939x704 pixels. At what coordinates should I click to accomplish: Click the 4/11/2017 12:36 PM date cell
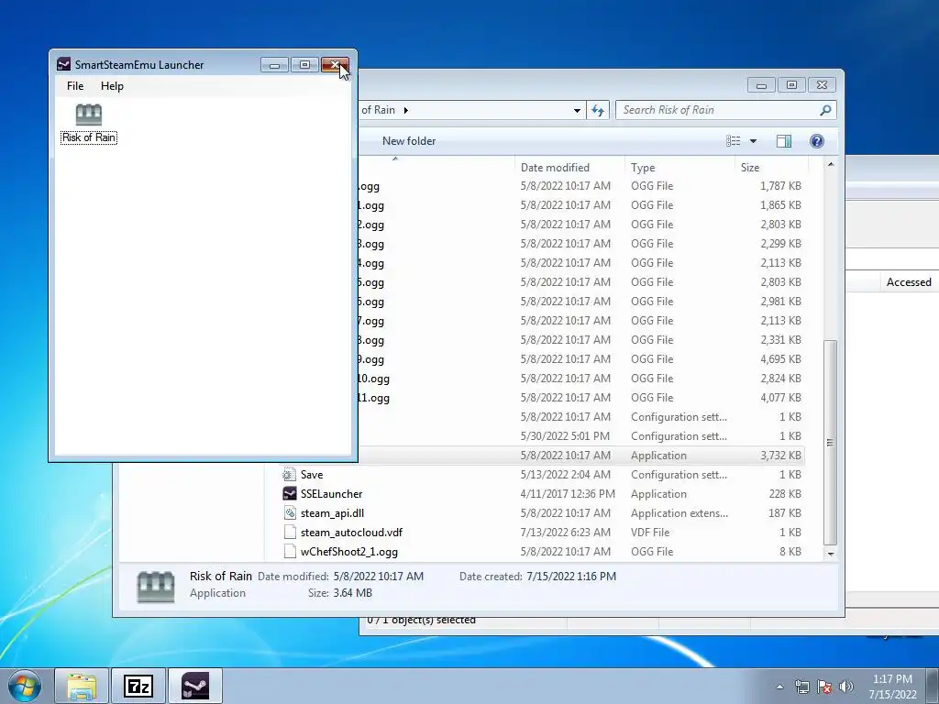click(568, 494)
